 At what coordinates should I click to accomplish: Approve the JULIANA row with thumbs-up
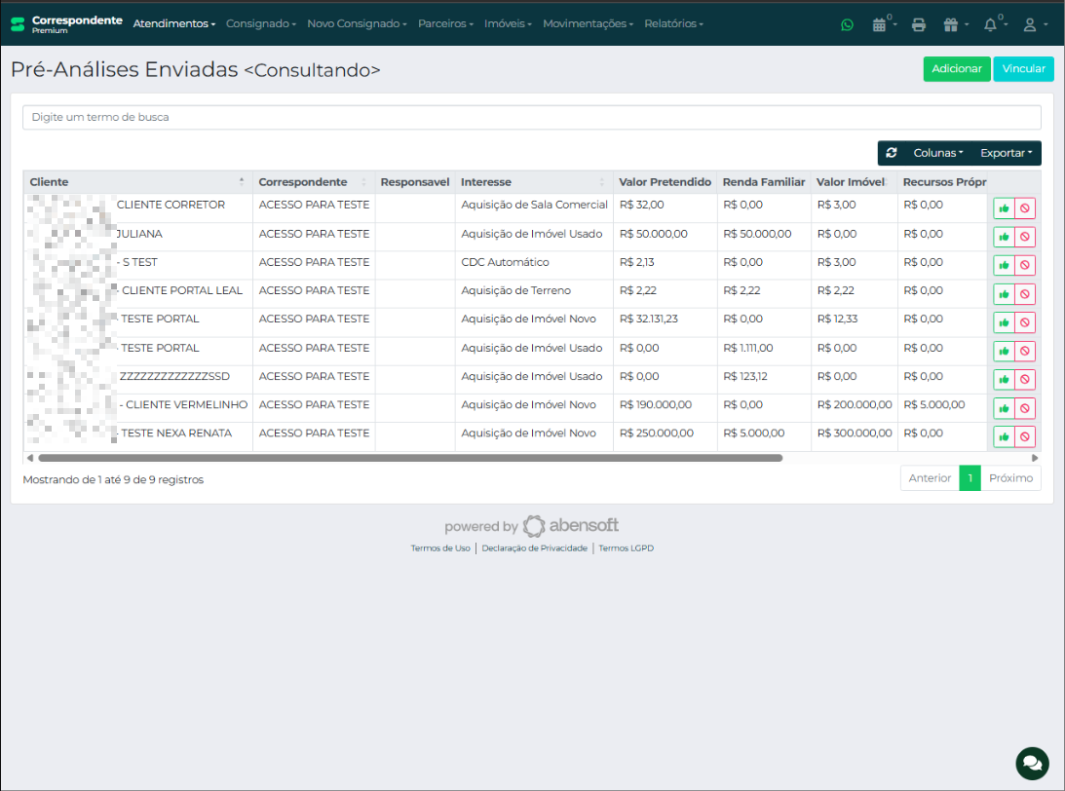point(1004,237)
